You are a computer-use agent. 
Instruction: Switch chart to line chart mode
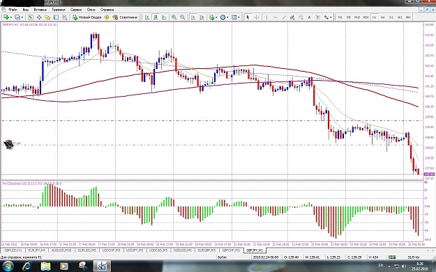click(164, 17)
